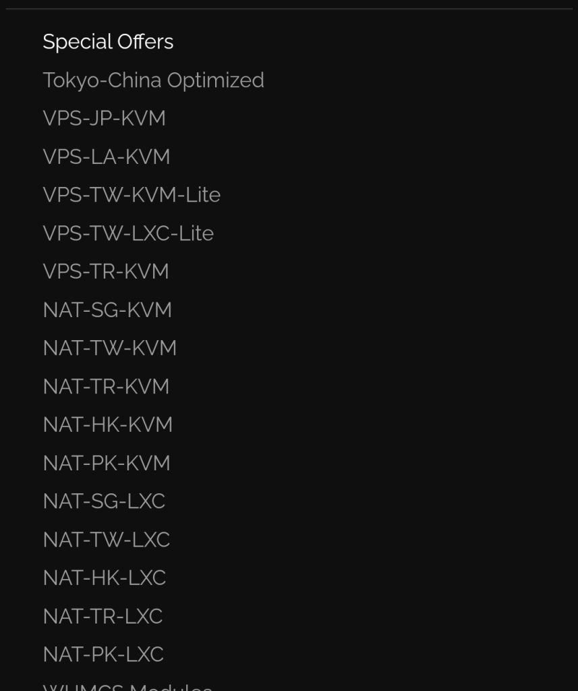The width and height of the screenshot is (578, 691).
Task: Open the Special Offers category
Action: [108, 42]
